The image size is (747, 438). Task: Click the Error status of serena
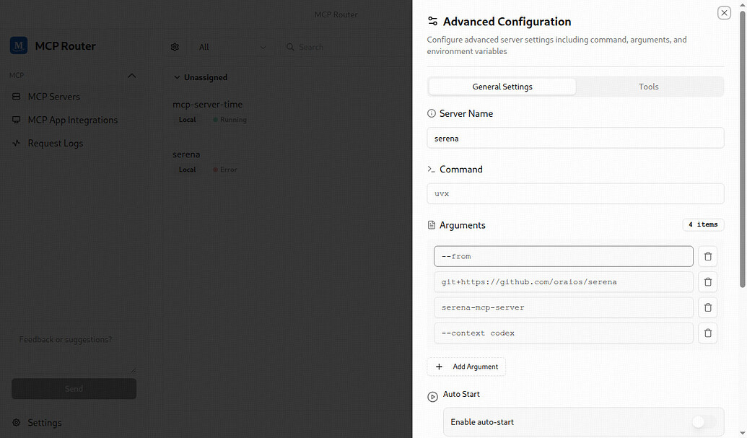point(225,170)
